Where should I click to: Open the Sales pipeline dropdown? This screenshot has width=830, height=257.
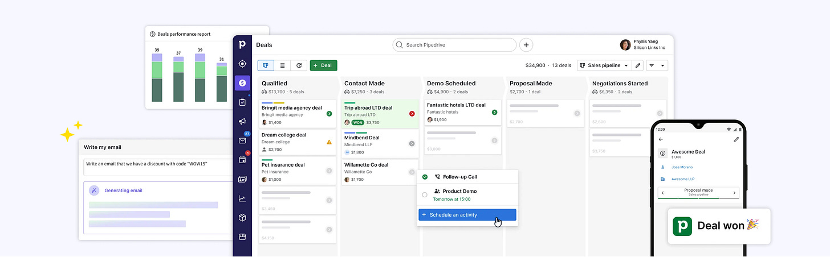pyautogui.click(x=604, y=65)
